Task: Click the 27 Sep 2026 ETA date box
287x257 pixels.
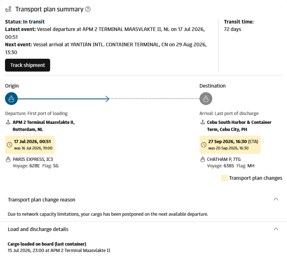Action: [230, 145]
